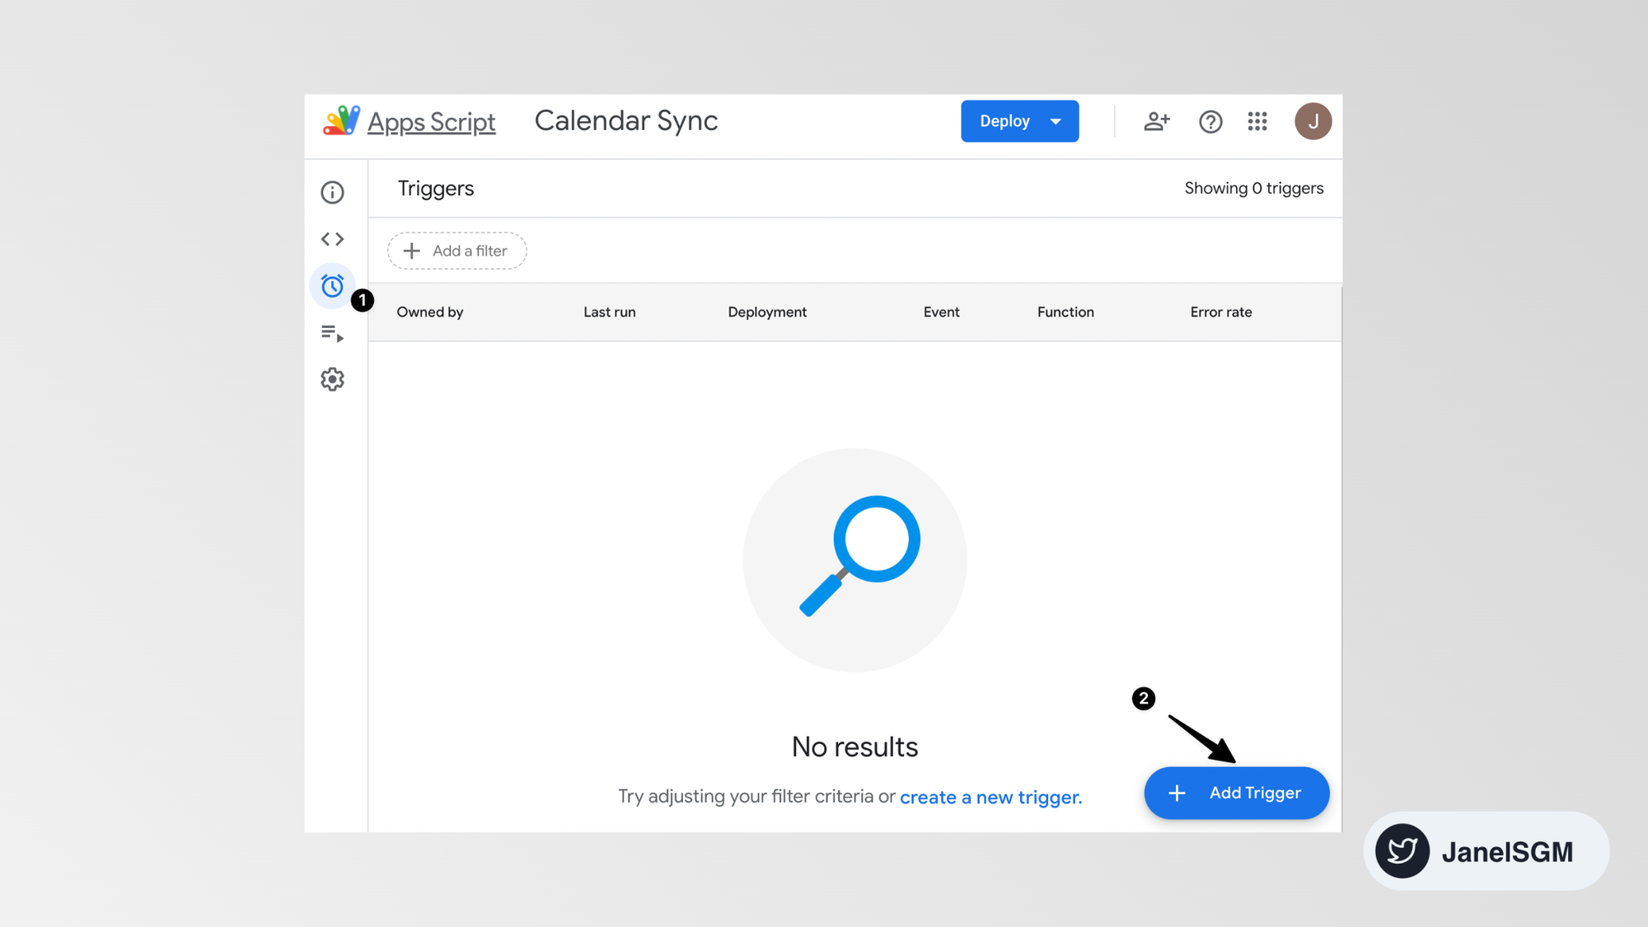
Task: Open the project Overview info icon
Action: tap(332, 192)
